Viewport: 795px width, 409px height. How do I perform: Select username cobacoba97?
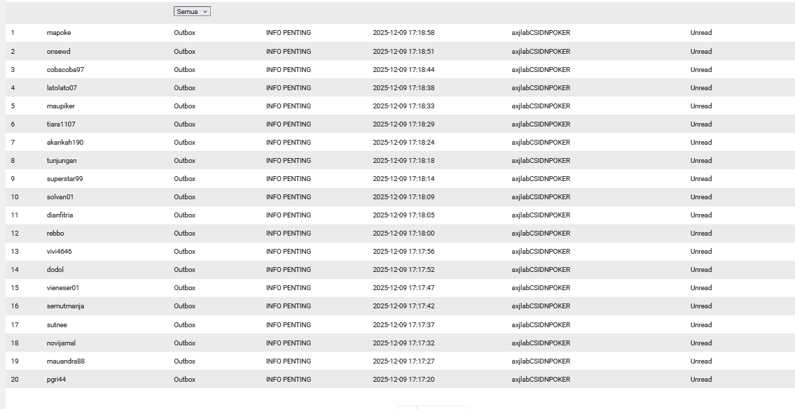[65, 70]
